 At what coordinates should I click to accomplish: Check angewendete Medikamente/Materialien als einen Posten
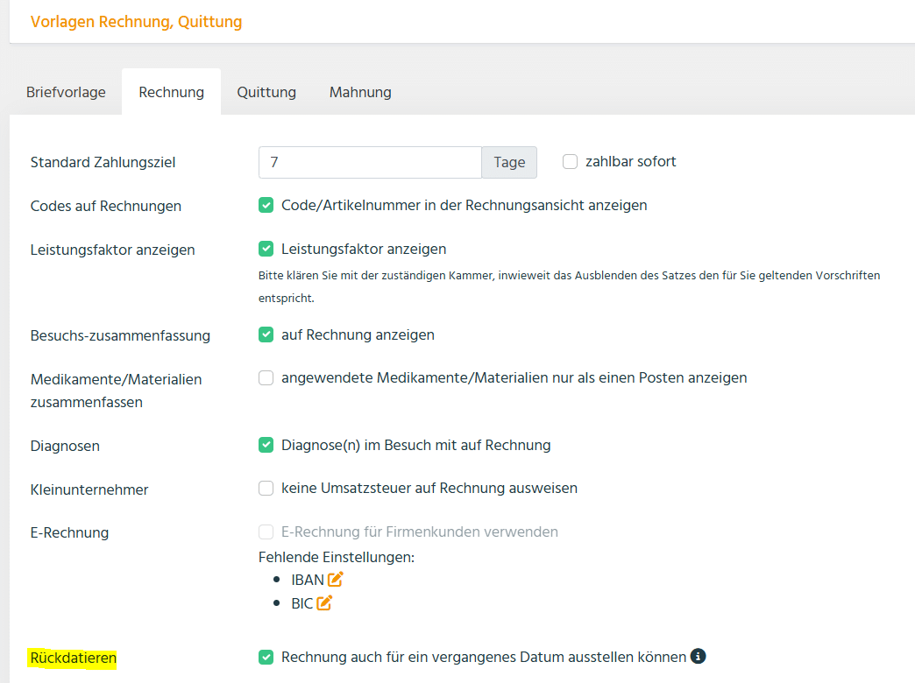click(x=266, y=378)
